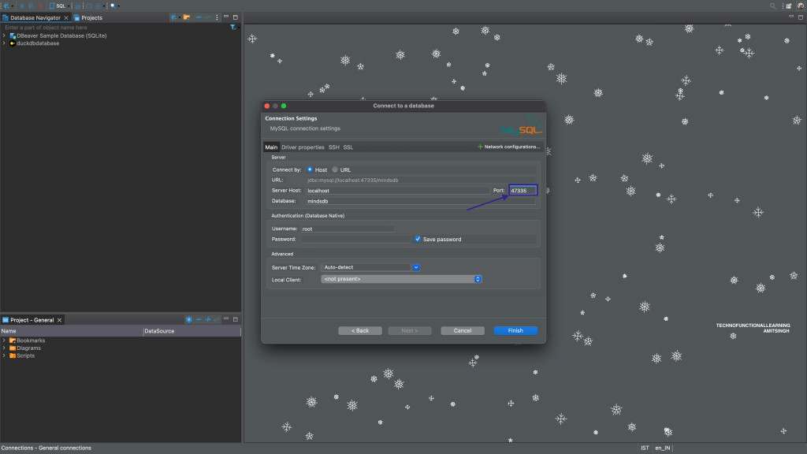The image size is (807, 454).
Task: Switch to the Driver properties tab
Action: pyautogui.click(x=303, y=147)
